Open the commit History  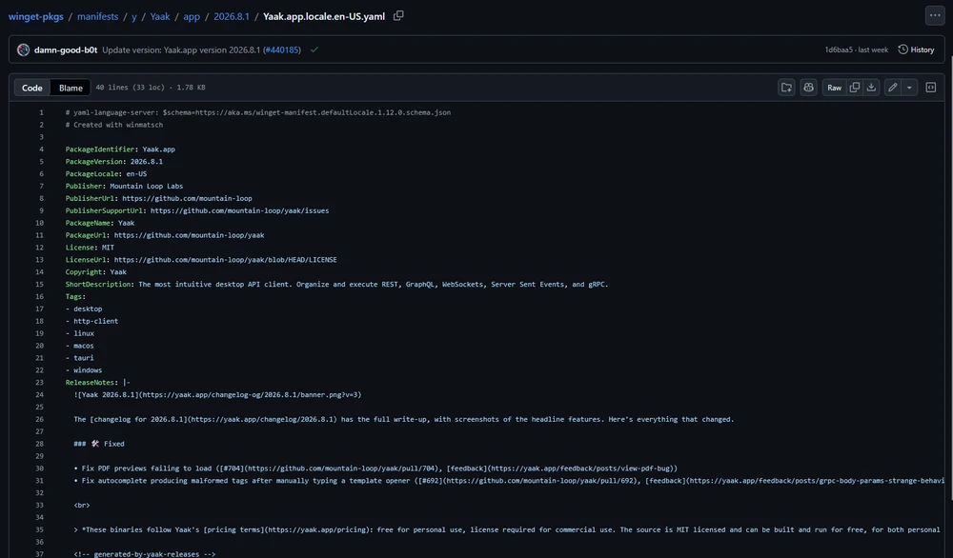click(916, 50)
